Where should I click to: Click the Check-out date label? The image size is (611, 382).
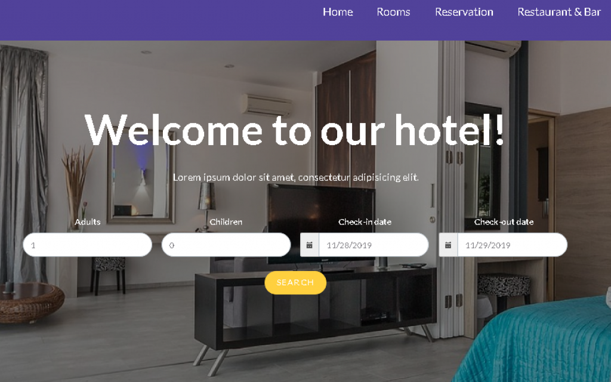tap(504, 222)
